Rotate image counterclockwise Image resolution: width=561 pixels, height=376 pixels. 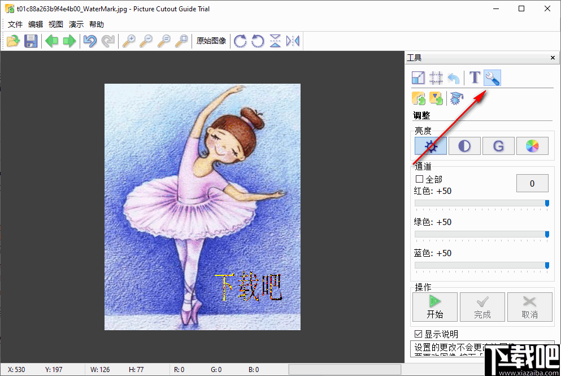[258, 41]
